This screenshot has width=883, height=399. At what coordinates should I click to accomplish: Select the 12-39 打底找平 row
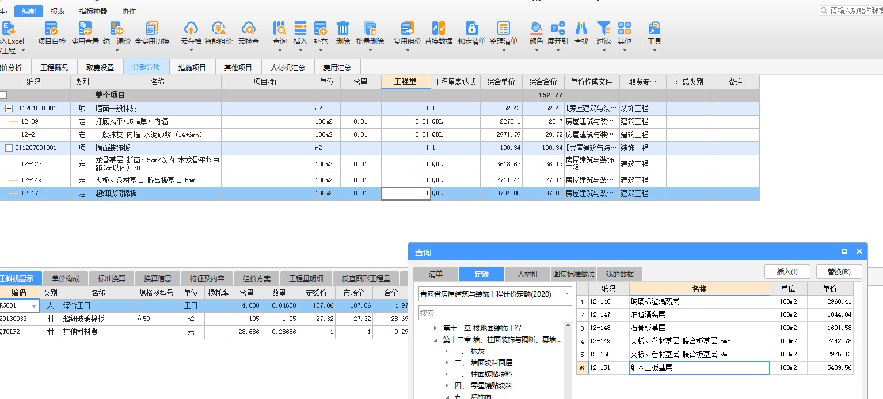(379, 121)
